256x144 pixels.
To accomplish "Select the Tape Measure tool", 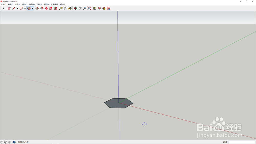I will [x=61, y=8].
